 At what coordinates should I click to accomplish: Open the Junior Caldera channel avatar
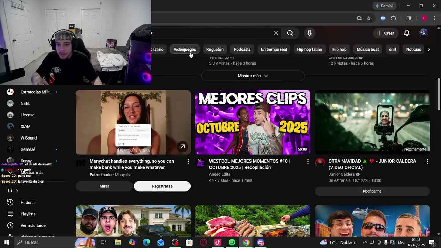(x=320, y=163)
